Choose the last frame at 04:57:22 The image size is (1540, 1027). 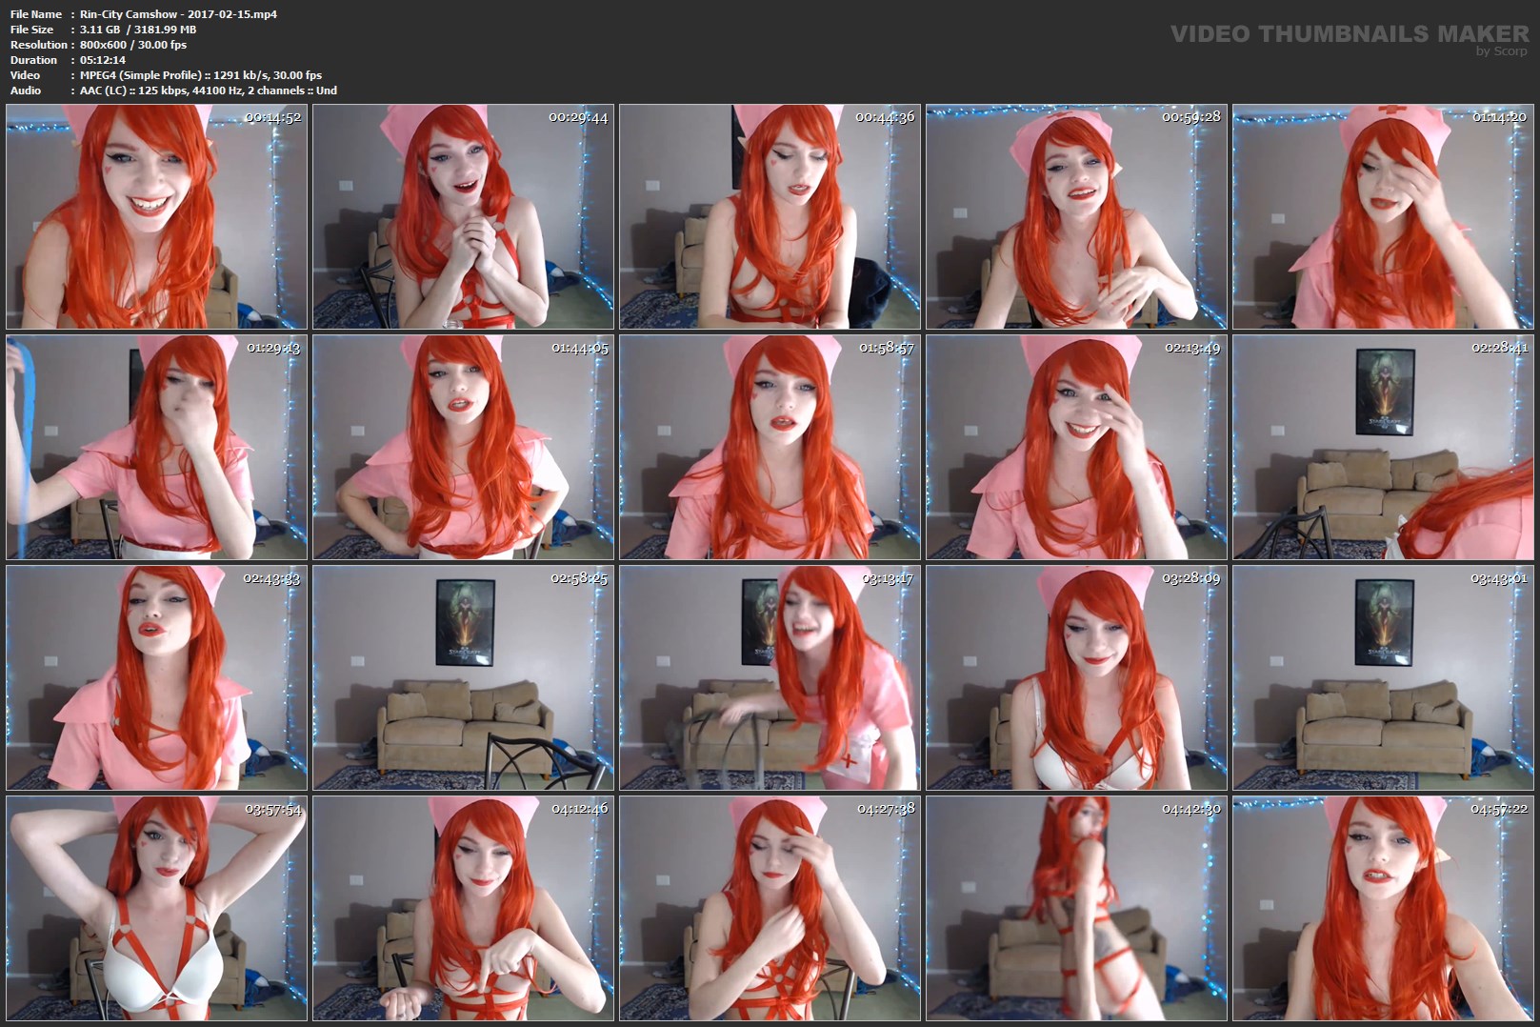(x=1383, y=908)
